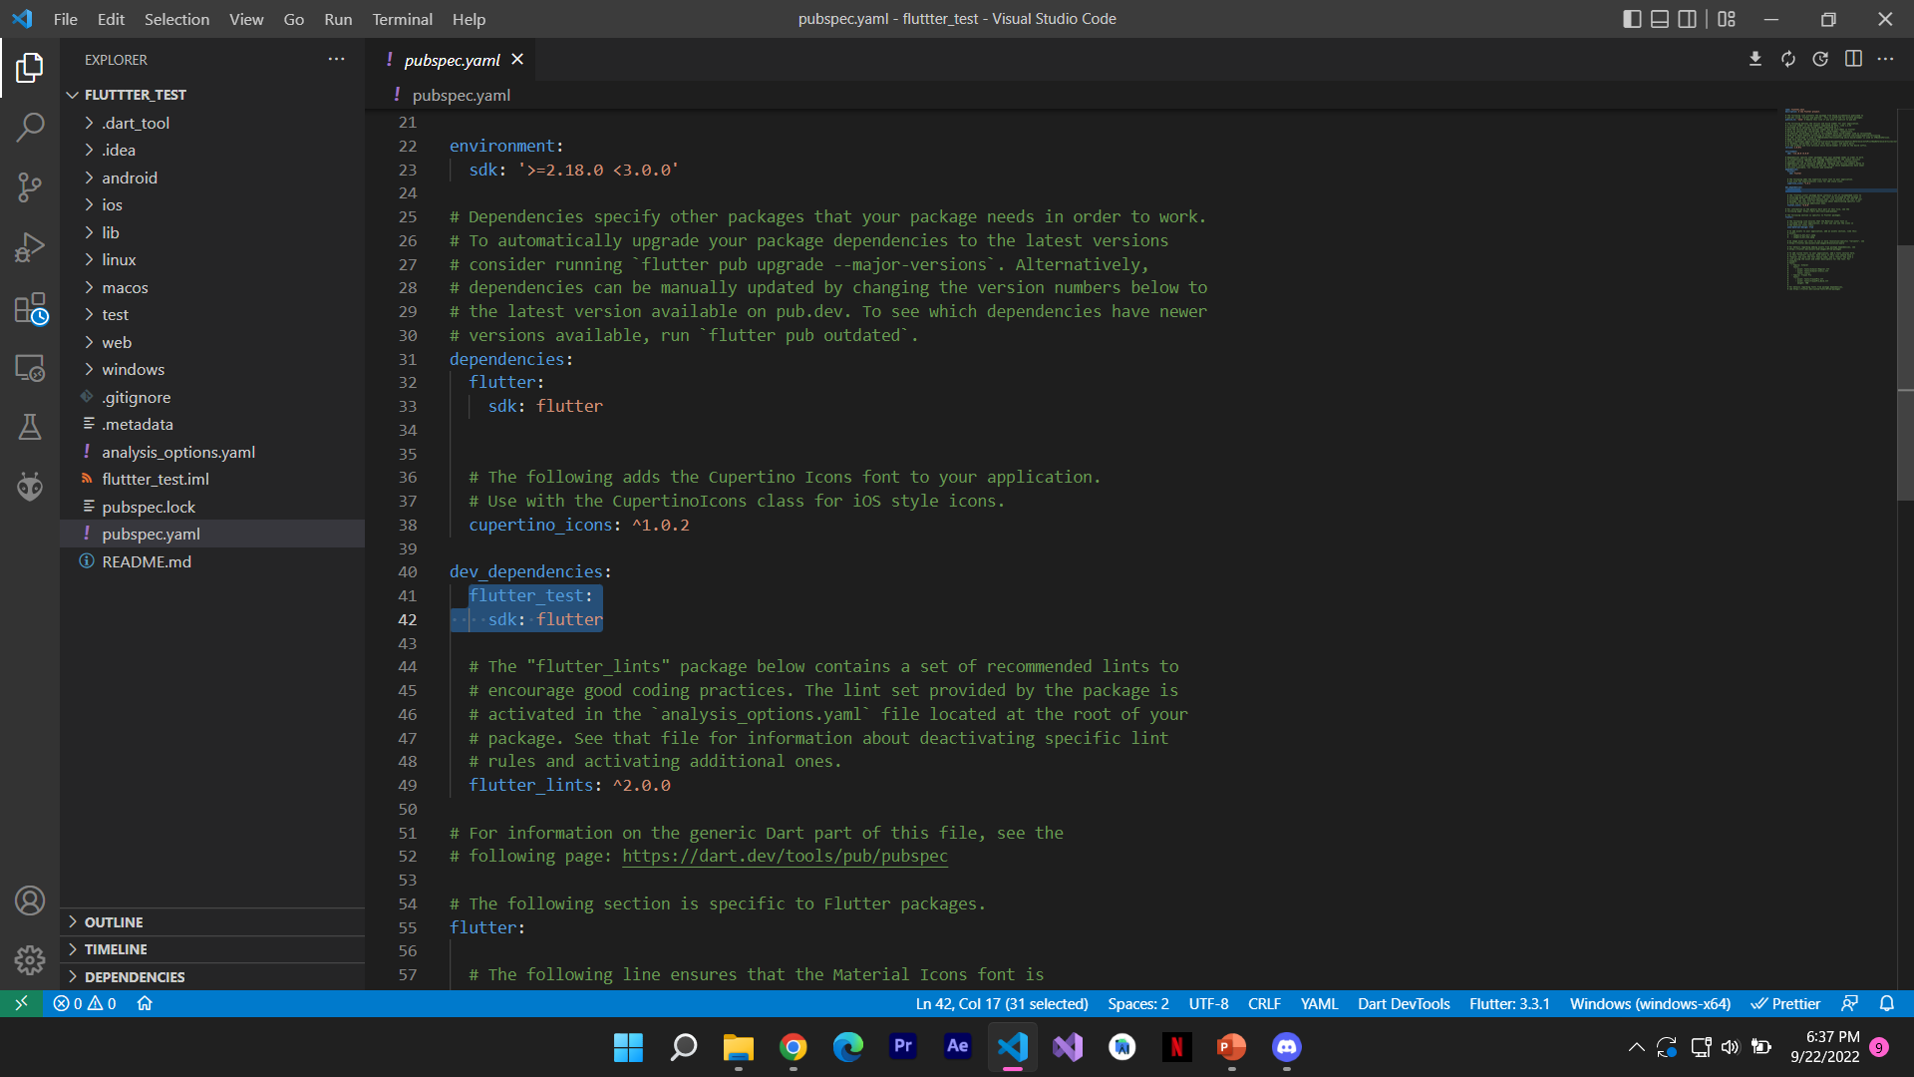The height and width of the screenshot is (1077, 1914).
Task: Open Remote Explorer view
Action: pyautogui.click(x=30, y=368)
